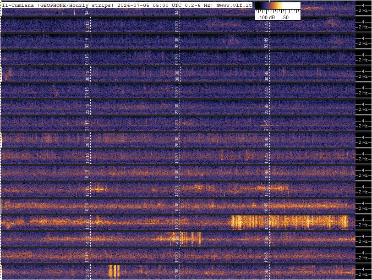Click the "13:45" time label
372x280 pixels.
[x=267, y=258]
